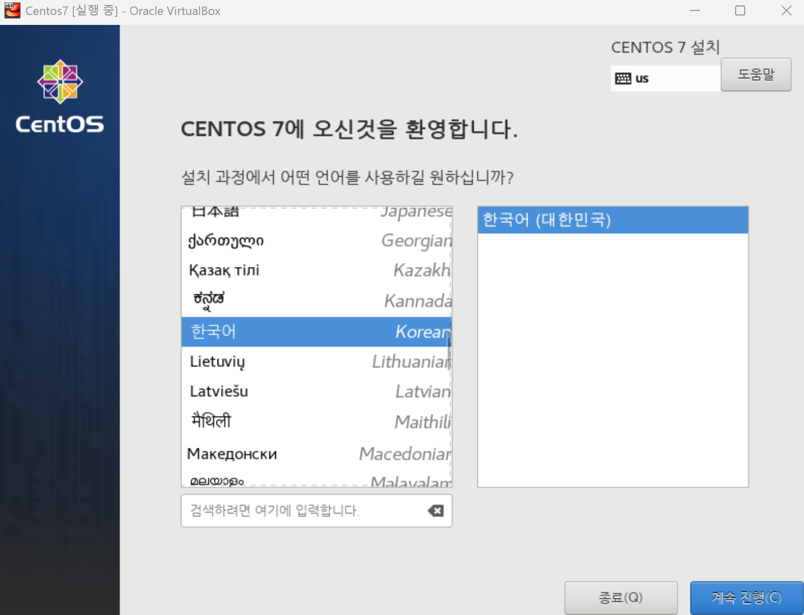This screenshot has height=615, width=804.
Task: Select Georgian in the language list
Action: [x=316, y=241]
